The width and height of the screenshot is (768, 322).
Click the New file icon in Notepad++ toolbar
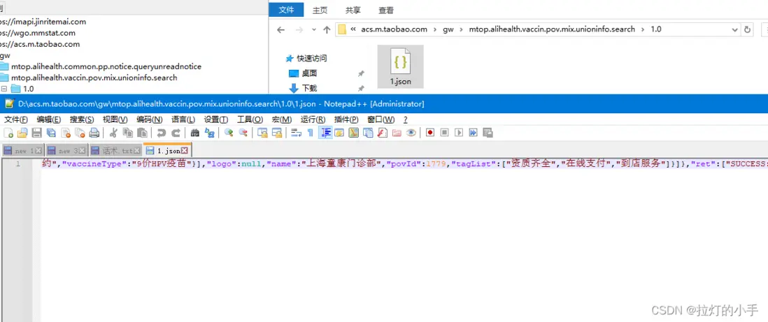tap(8, 133)
